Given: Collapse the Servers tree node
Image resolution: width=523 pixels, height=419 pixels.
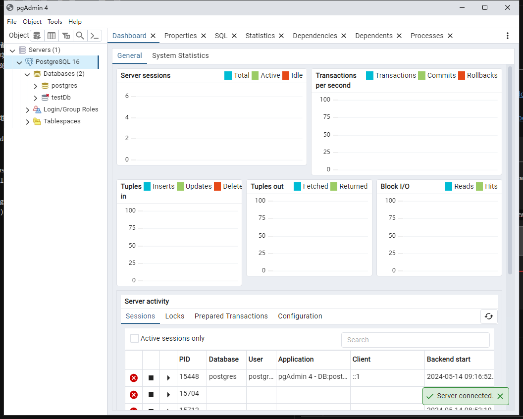Looking at the screenshot, I should 12,51.
